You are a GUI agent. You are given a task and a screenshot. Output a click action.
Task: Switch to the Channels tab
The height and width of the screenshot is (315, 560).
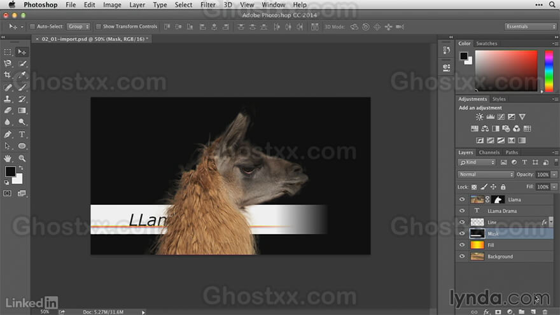(489, 152)
